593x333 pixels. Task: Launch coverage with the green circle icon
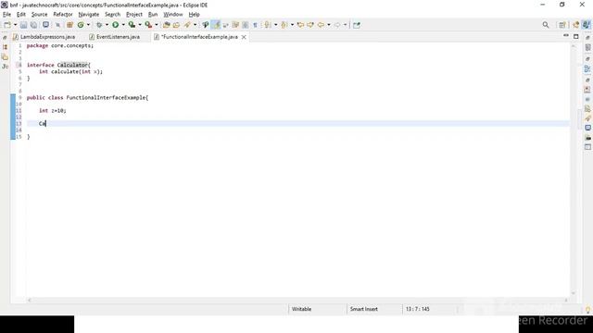point(81,25)
